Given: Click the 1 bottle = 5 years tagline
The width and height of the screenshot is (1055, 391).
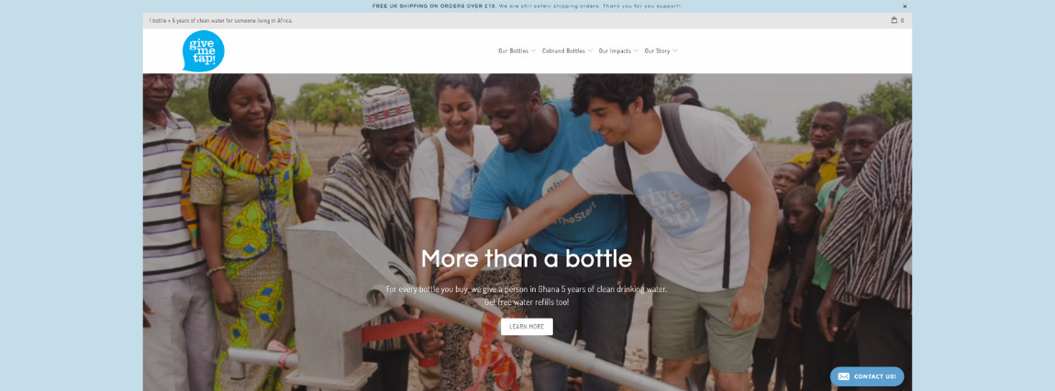Looking at the screenshot, I should point(221,21).
